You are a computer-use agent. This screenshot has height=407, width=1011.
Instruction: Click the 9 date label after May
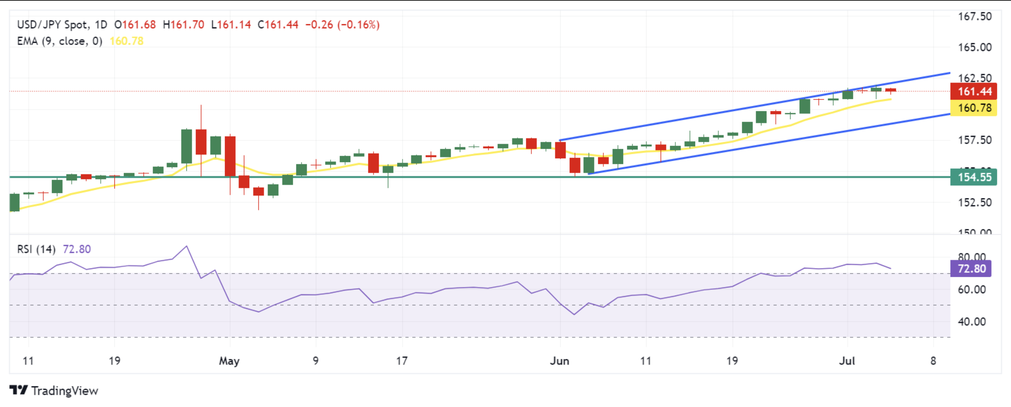[316, 361]
